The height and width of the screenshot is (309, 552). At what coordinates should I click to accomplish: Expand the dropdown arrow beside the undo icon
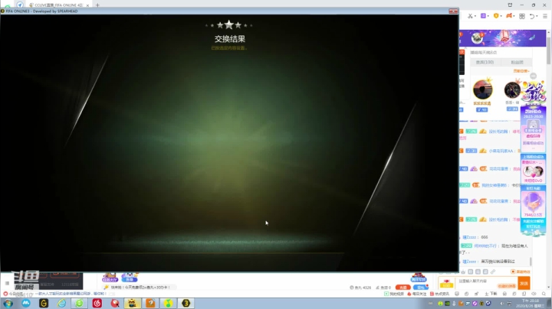[x=537, y=16]
